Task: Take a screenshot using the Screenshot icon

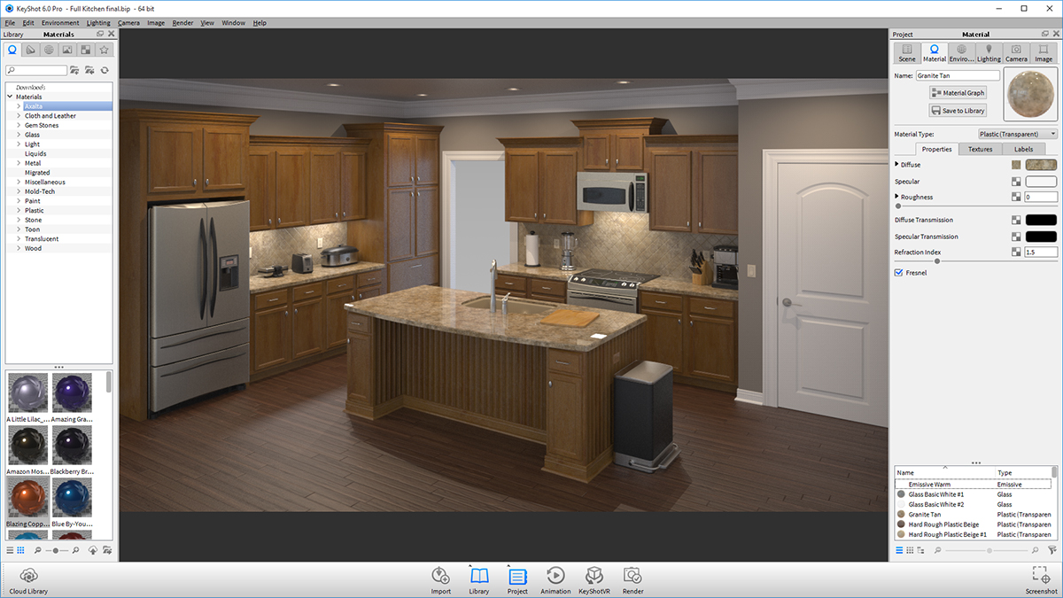Action: [1040, 578]
